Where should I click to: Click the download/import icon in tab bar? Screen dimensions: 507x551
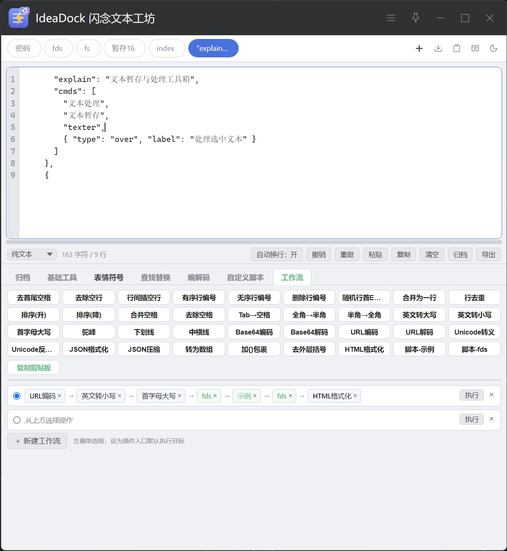[438, 48]
